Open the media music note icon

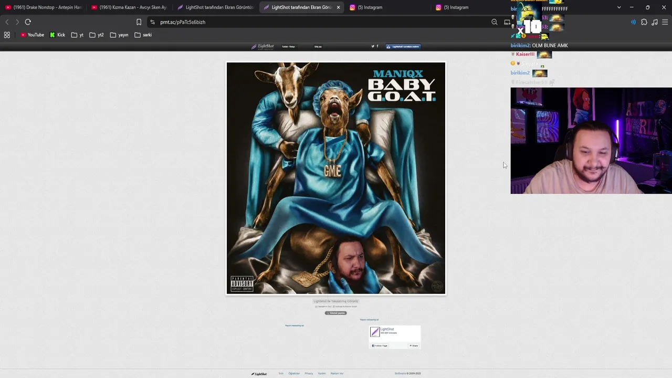655,22
